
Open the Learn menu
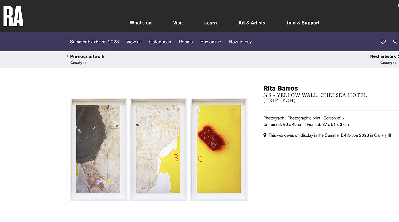[210, 23]
